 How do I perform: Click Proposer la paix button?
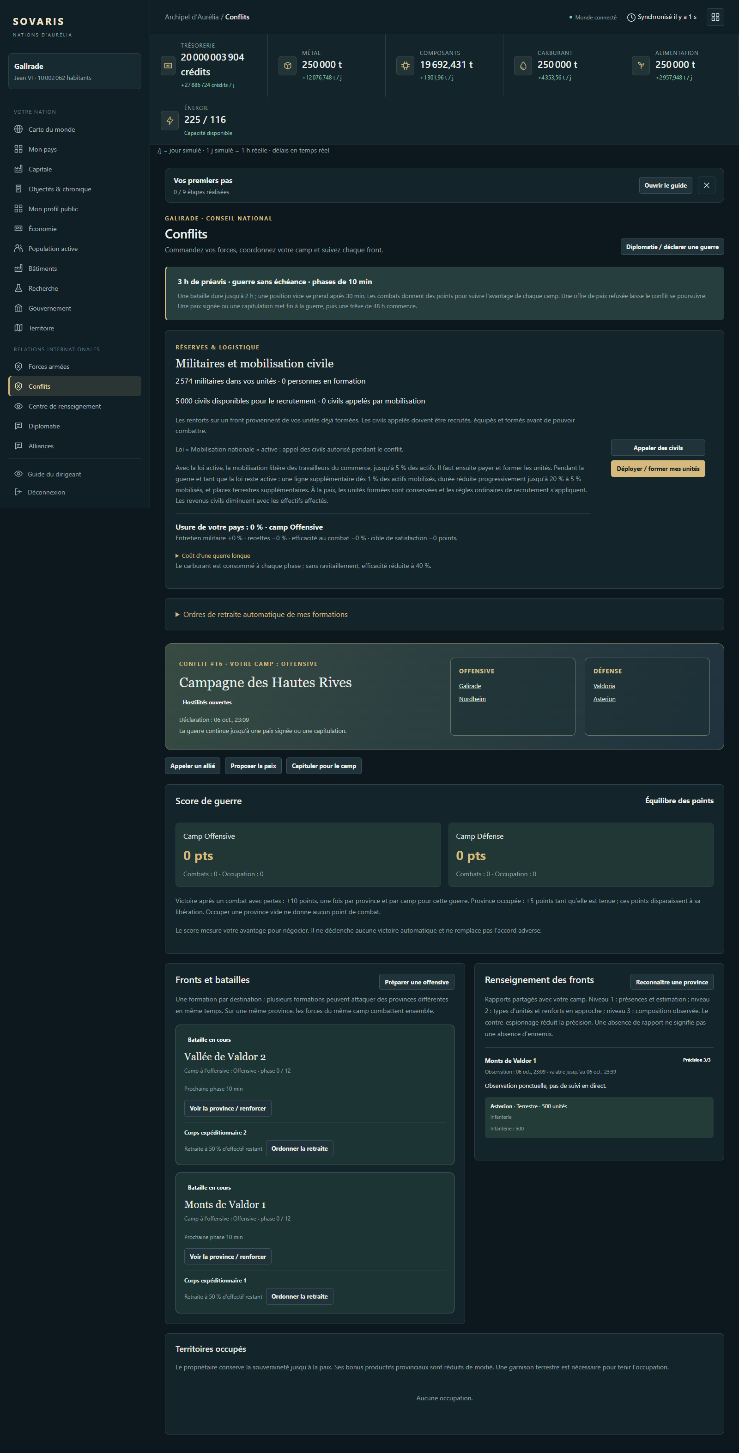253,766
